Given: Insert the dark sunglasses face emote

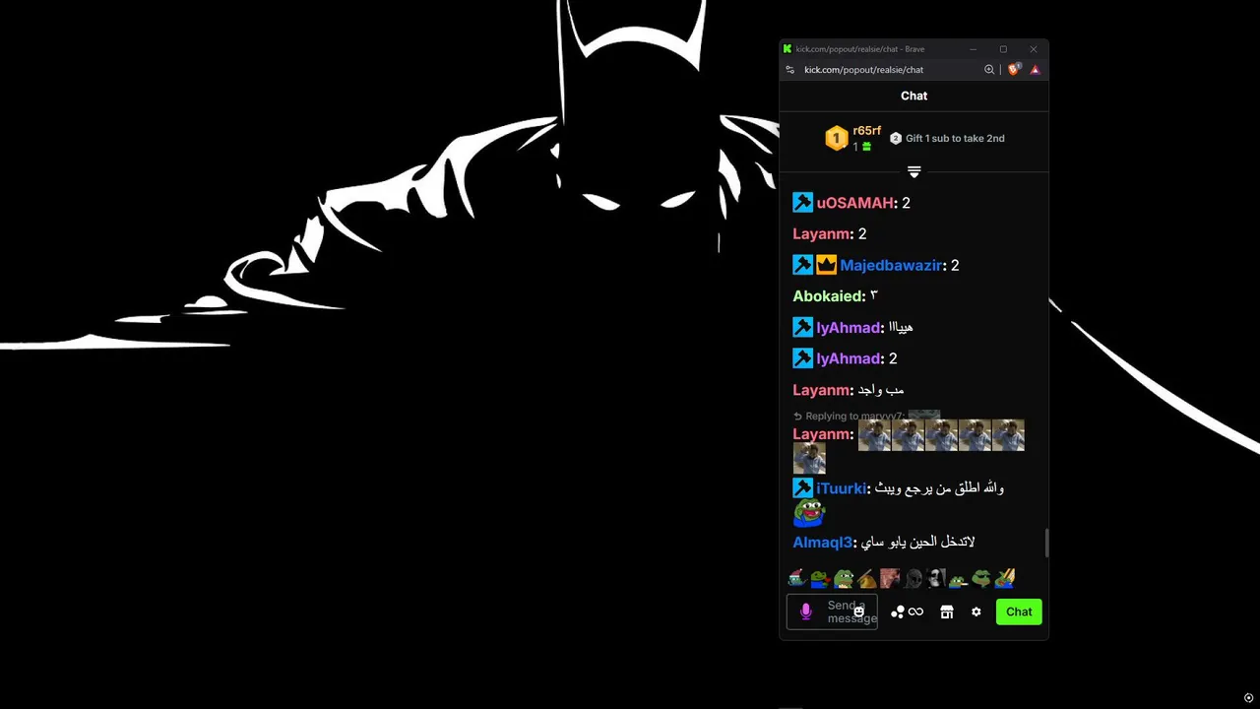Looking at the screenshot, I should click(936, 578).
